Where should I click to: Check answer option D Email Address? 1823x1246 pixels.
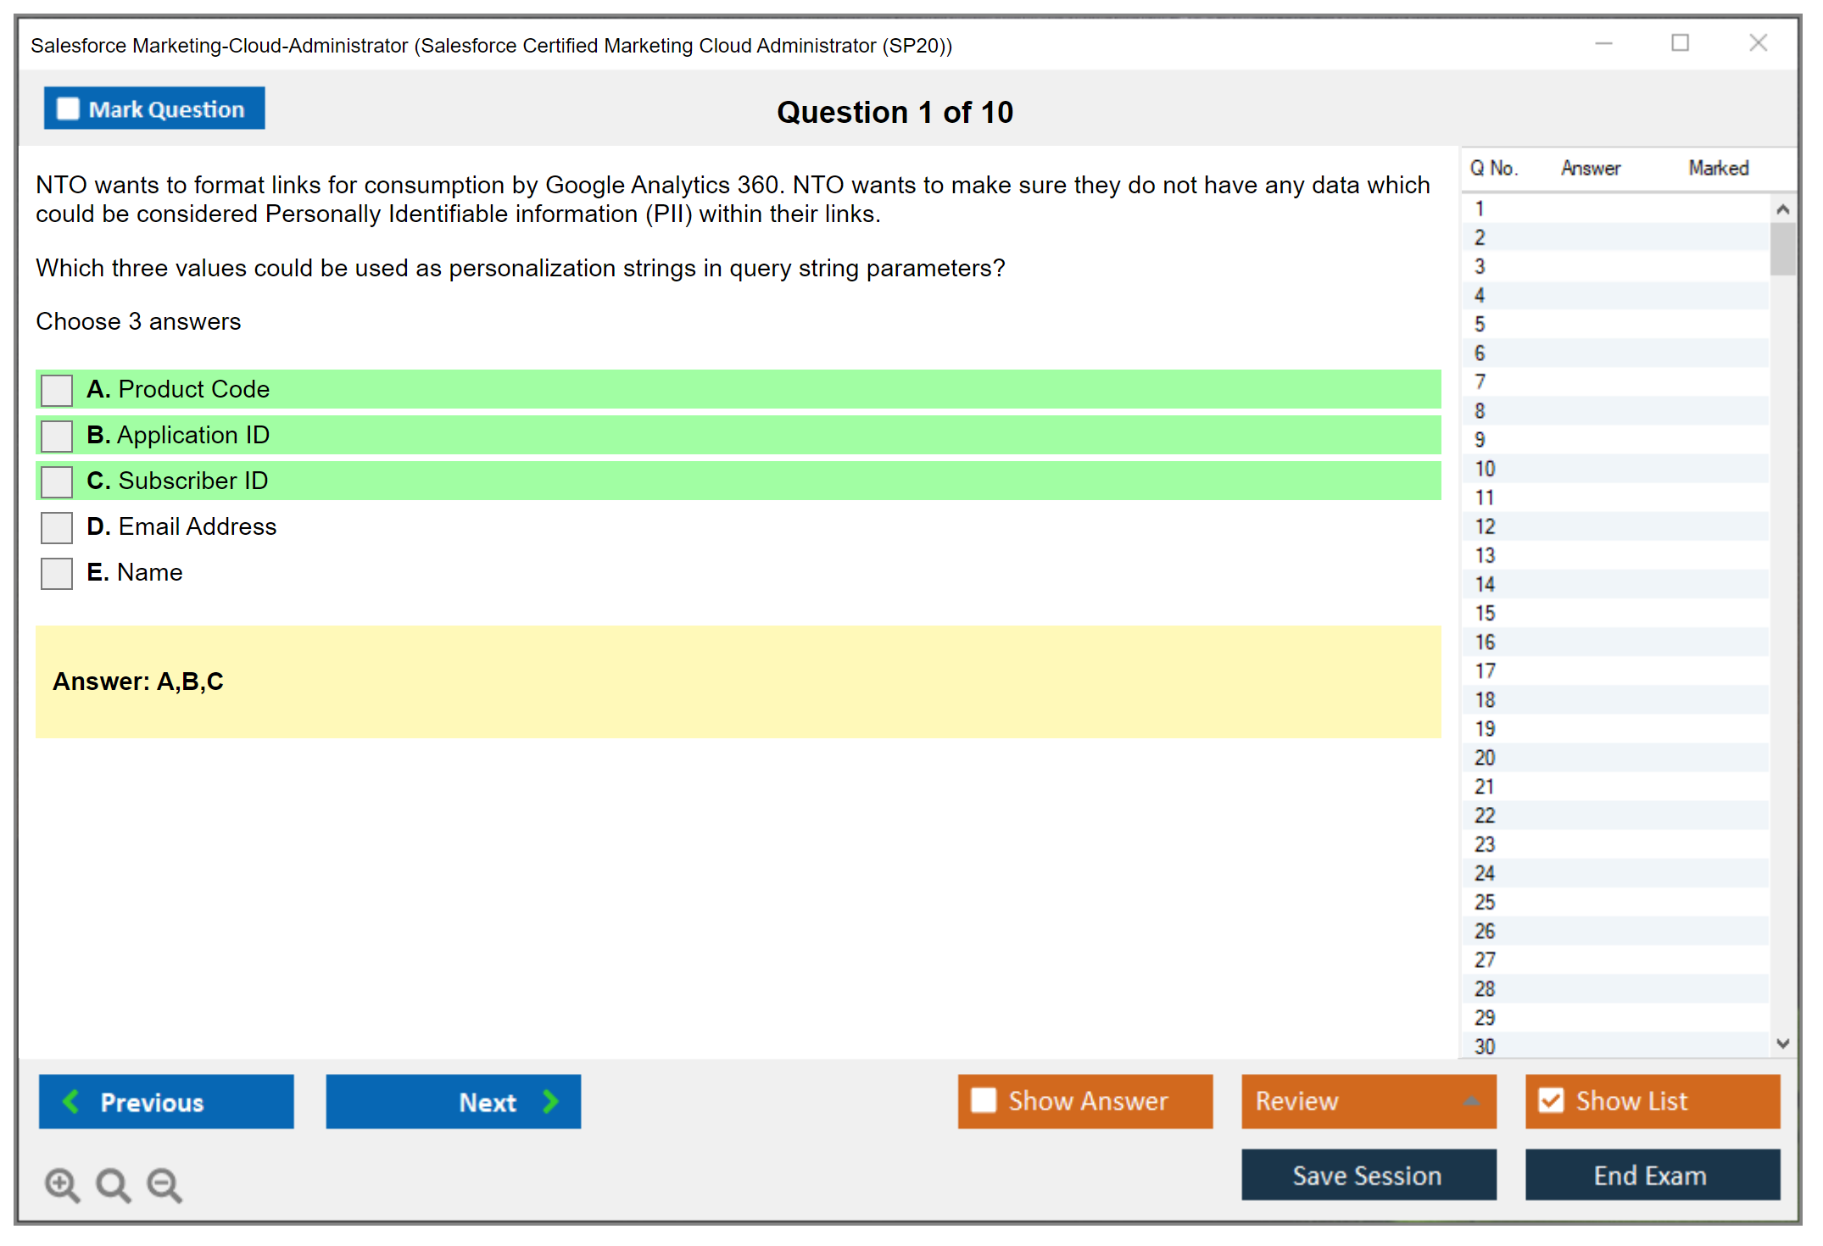57,527
